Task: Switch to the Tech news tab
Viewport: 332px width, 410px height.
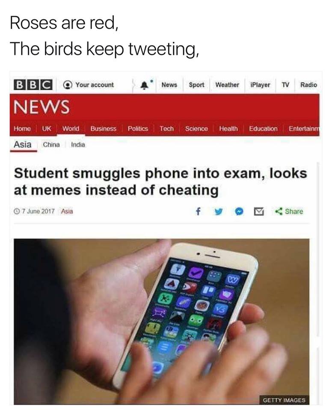Action: coord(167,129)
